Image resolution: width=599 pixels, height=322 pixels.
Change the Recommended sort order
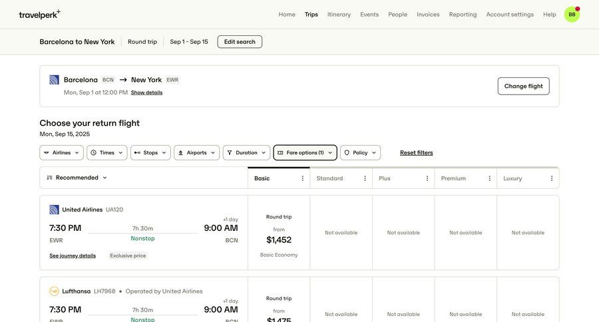pos(77,178)
